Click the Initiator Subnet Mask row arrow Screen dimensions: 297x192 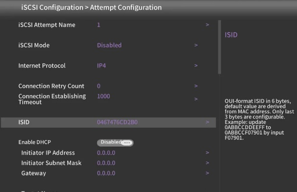[x=207, y=163]
